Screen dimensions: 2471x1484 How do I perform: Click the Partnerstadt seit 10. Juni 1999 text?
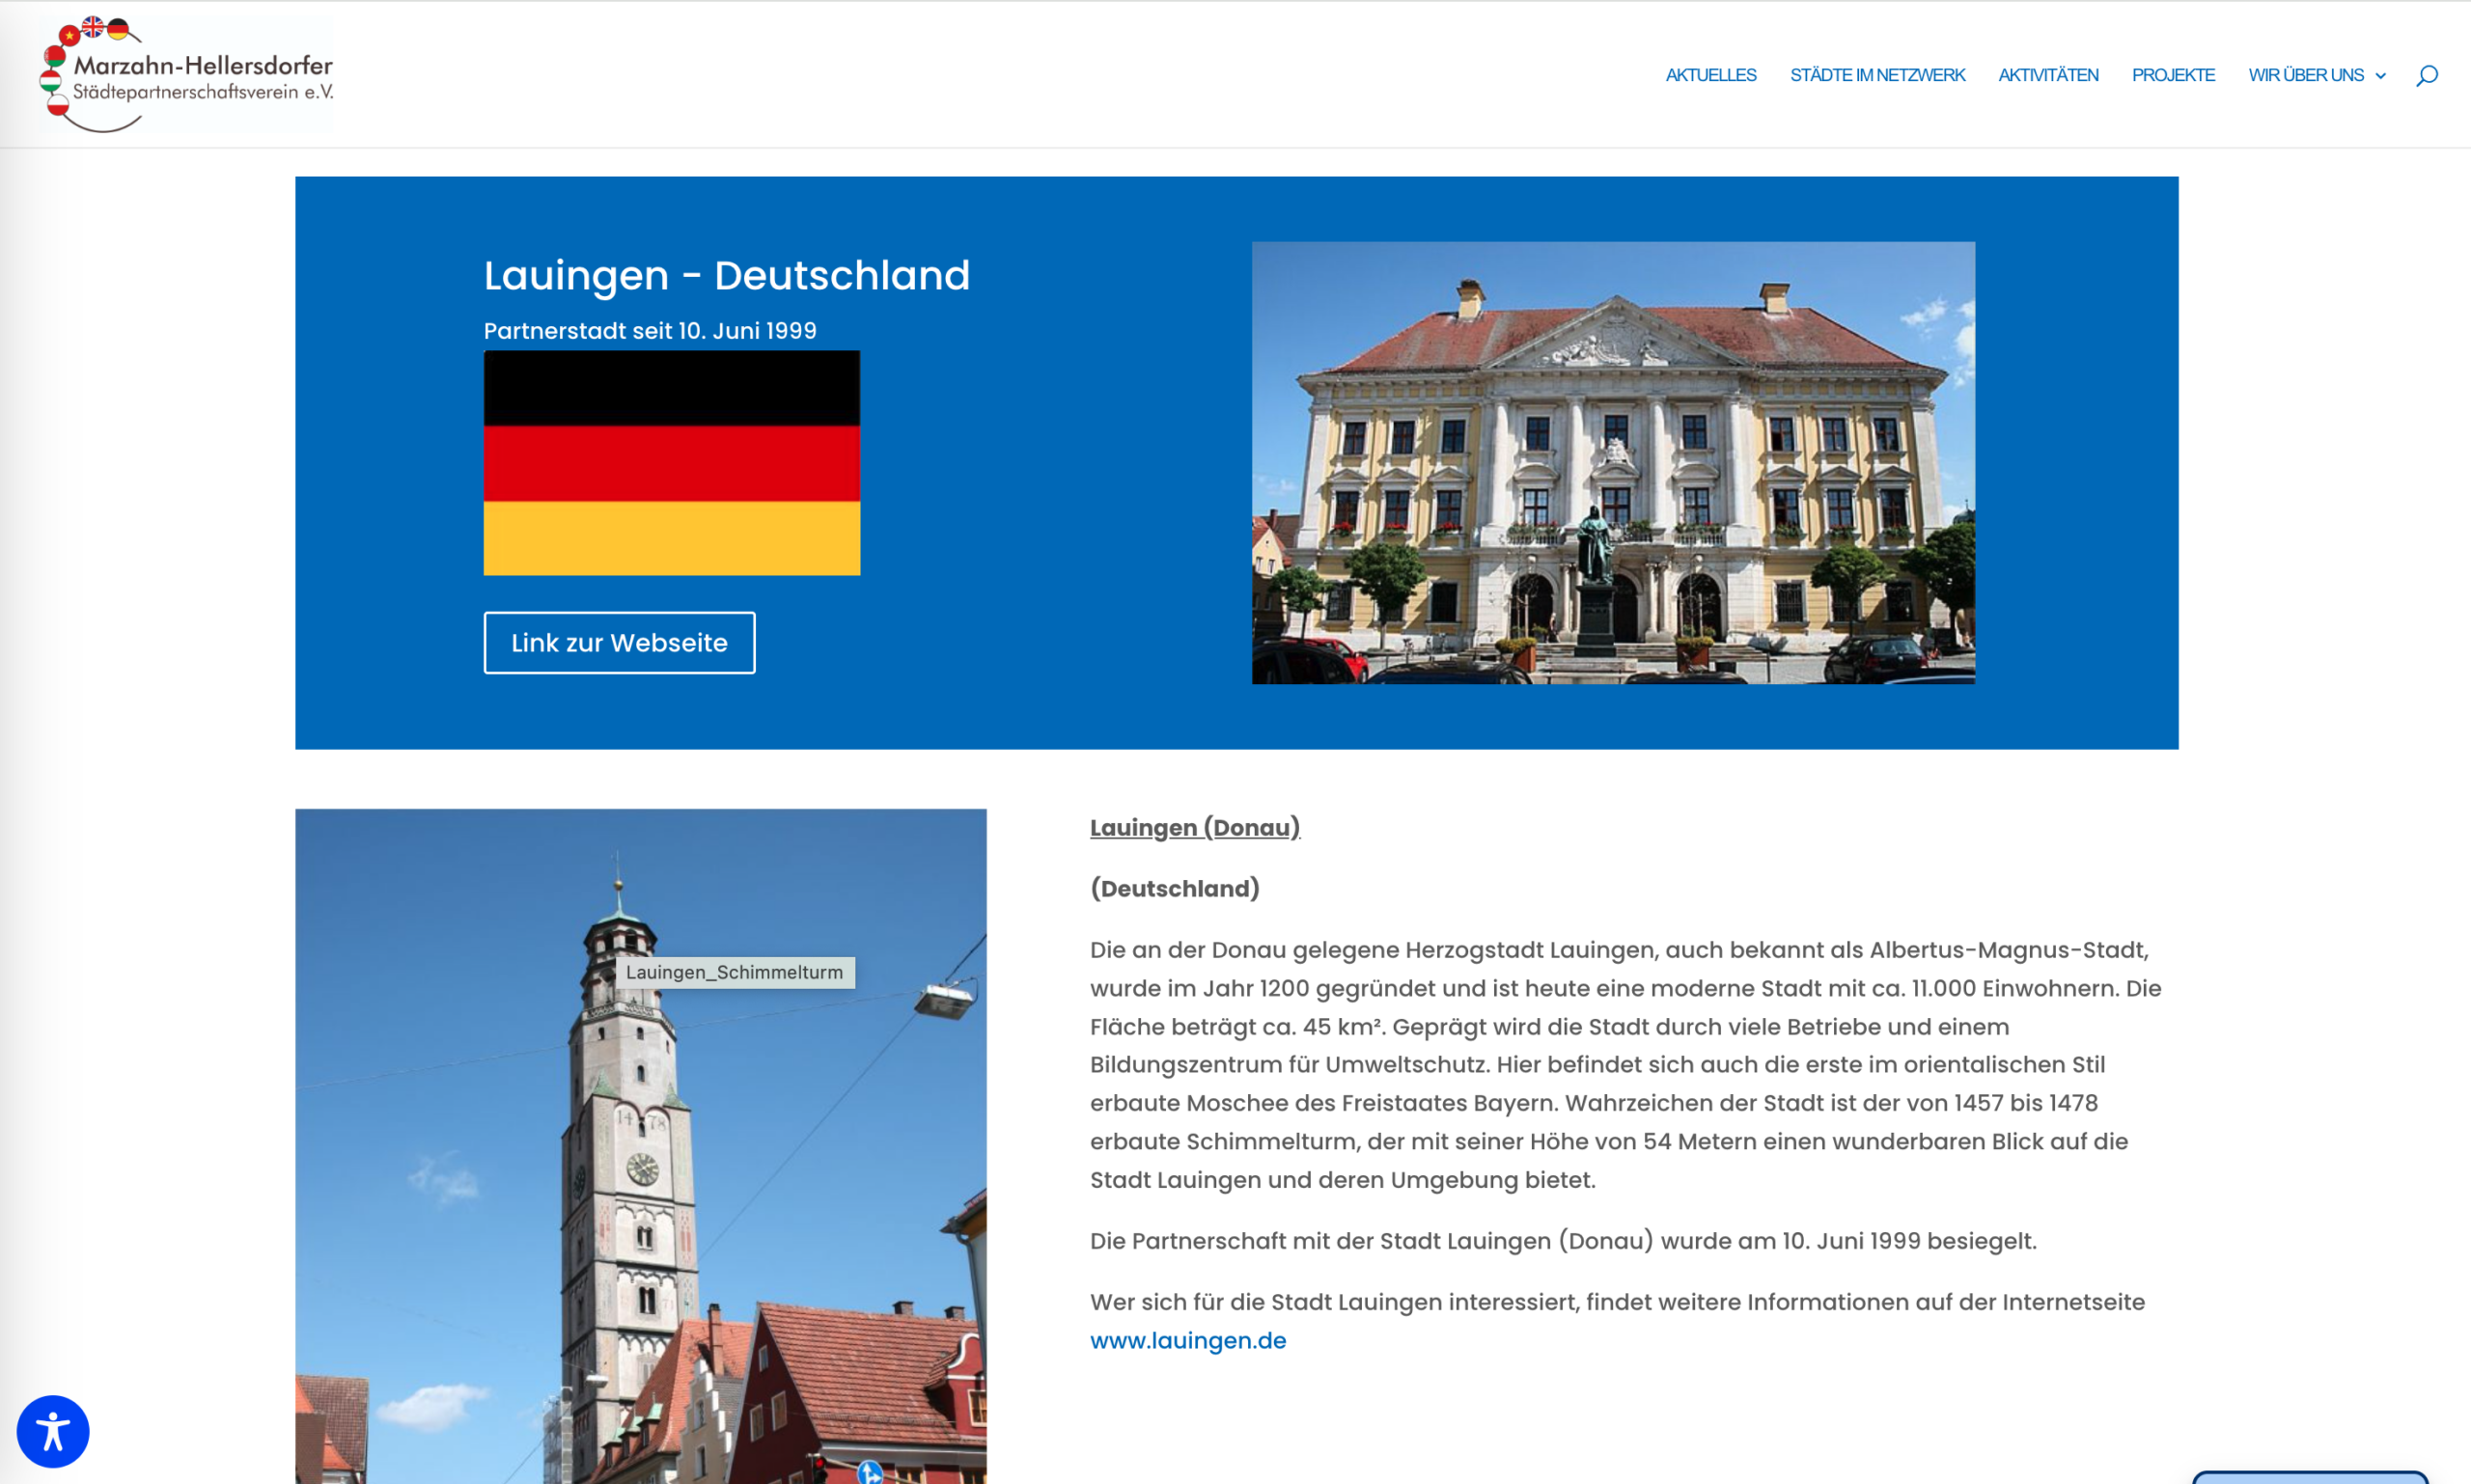click(x=650, y=331)
